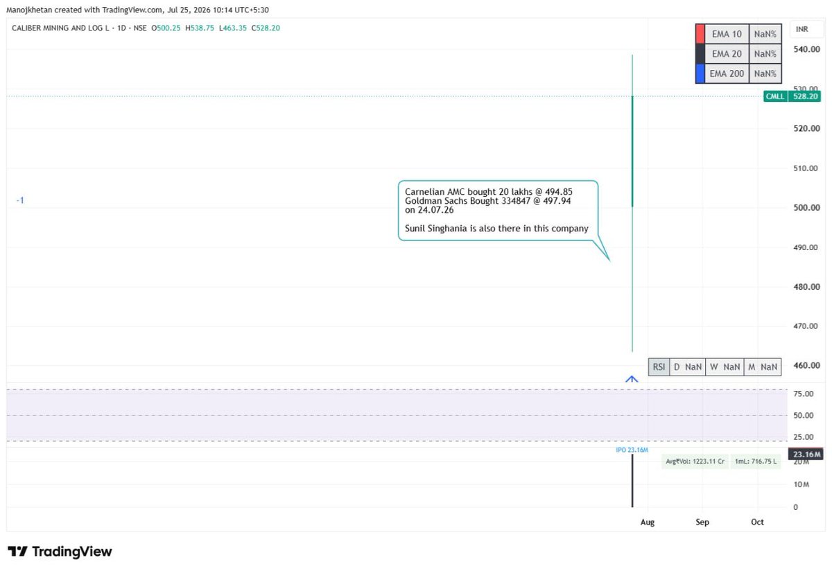The height and width of the screenshot is (571, 832).
Task: Click the blue EMA 200 color swatch
Action: [x=700, y=73]
